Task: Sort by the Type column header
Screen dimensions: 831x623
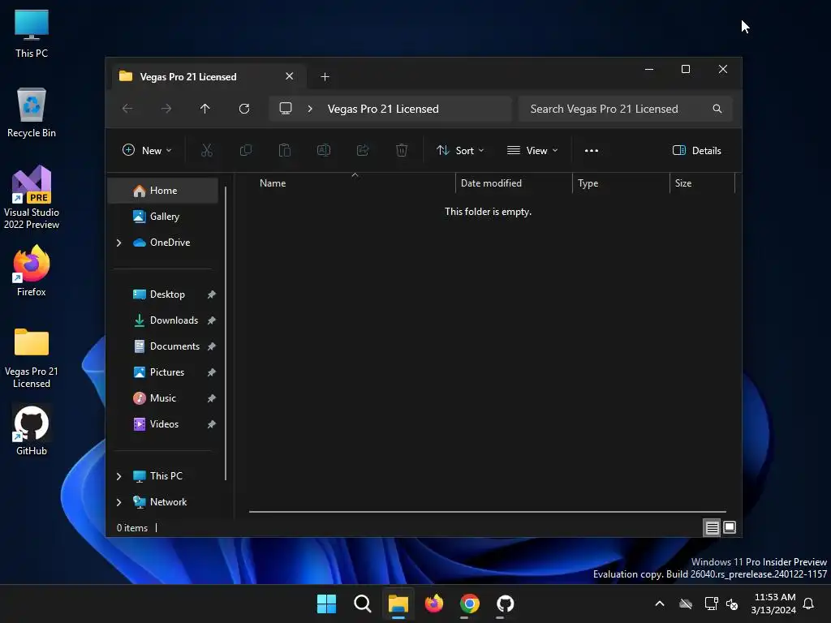Action: coord(621,183)
